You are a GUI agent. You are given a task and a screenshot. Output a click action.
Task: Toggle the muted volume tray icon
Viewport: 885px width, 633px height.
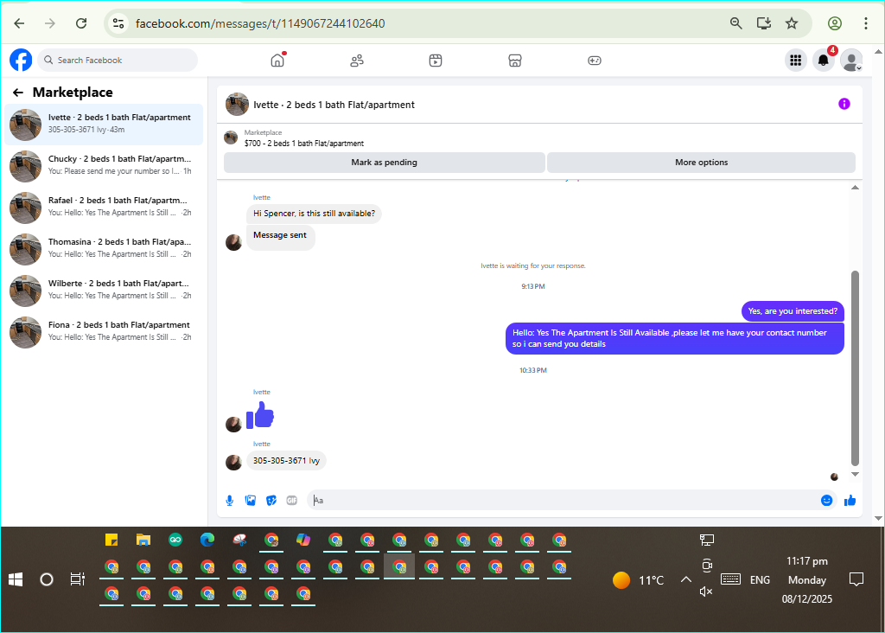click(706, 591)
